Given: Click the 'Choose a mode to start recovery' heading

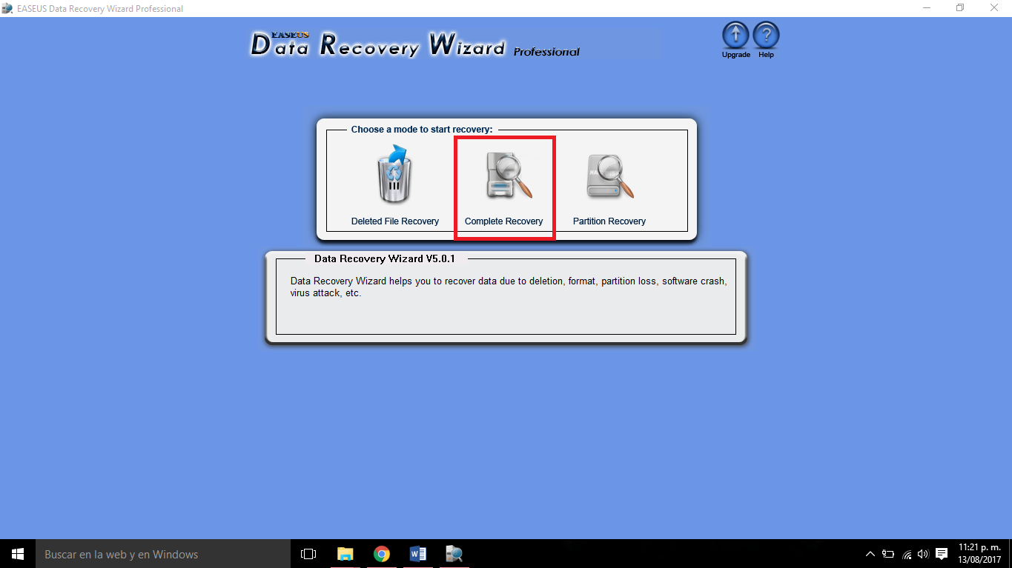Looking at the screenshot, I should pos(422,130).
